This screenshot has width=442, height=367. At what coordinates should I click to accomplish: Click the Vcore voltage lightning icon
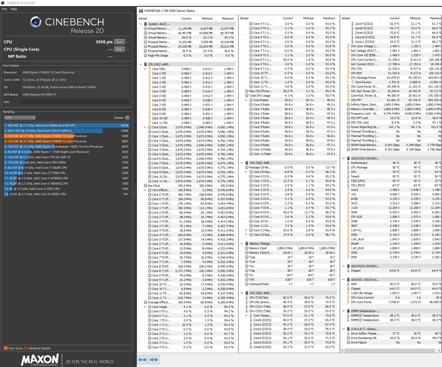click(x=348, y=190)
